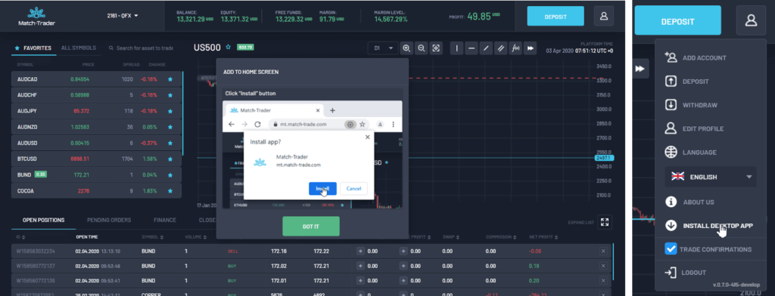Toggle favorite star for BUND
The height and width of the screenshot is (296, 775).
point(170,174)
